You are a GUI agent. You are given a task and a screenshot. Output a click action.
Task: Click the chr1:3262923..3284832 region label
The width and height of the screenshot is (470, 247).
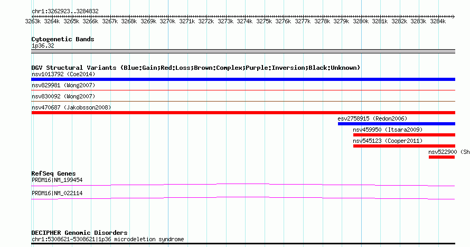point(65,12)
